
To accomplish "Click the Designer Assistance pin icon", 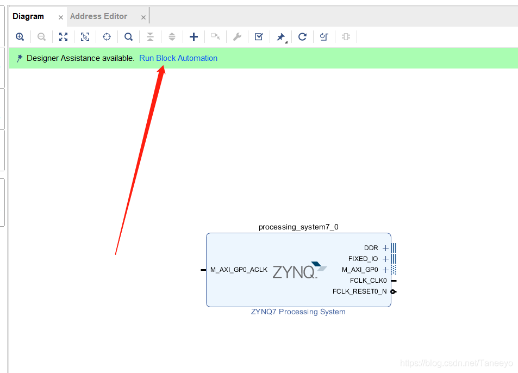I will 20,58.
